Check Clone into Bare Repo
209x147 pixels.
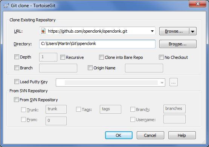tap(101, 57)
